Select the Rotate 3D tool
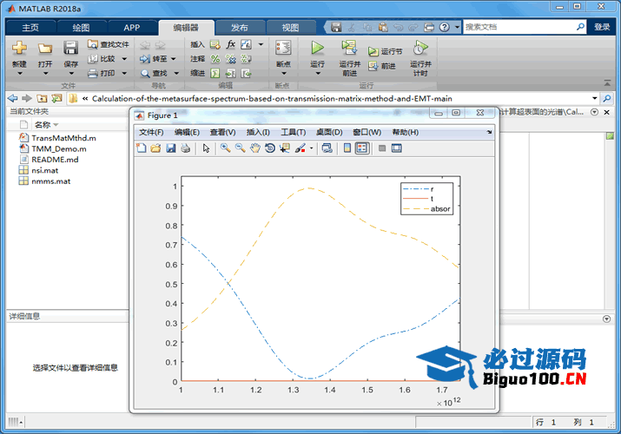The image size is (621, 434). 270,148
